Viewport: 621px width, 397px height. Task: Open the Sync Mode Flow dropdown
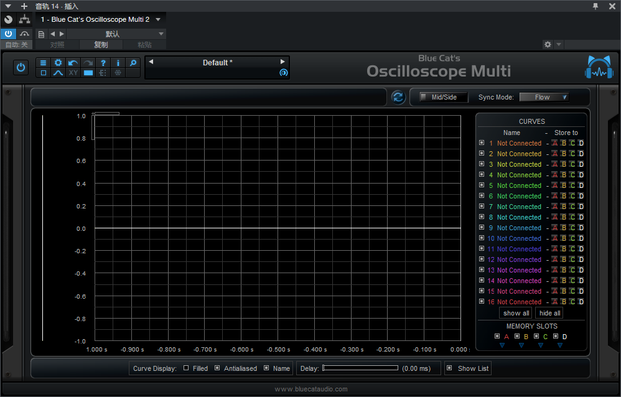(544, 97)
